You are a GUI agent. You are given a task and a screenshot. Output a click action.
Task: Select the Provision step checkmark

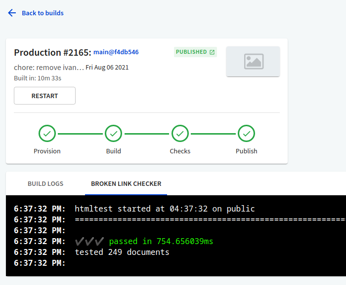click(x=47, y=134)
